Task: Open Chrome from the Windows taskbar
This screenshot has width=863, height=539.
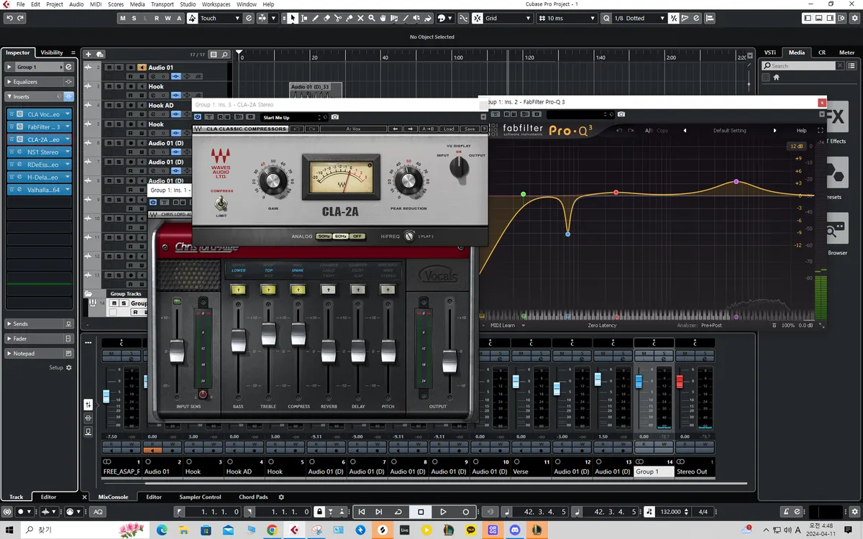Action: pyautogui.click(x=272, y=530)
